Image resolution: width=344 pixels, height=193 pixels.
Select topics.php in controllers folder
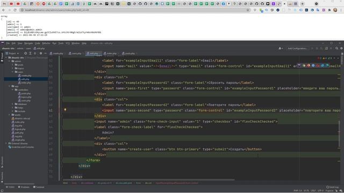click(25, 97)
